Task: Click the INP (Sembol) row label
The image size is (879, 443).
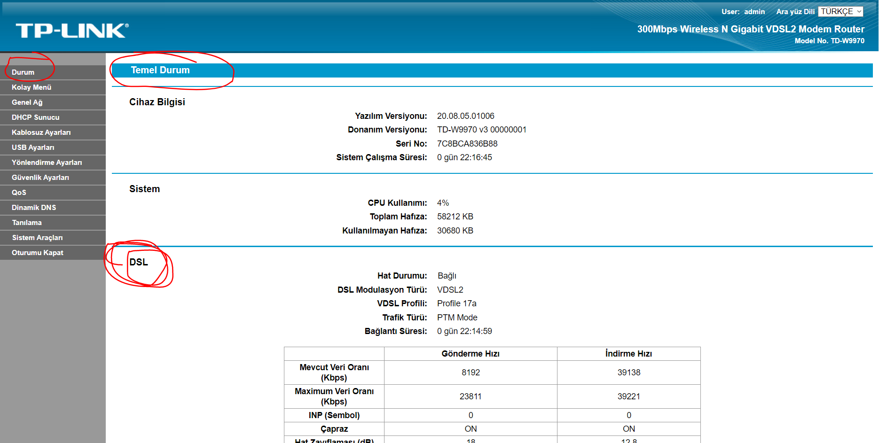Action: pos(334,415)
